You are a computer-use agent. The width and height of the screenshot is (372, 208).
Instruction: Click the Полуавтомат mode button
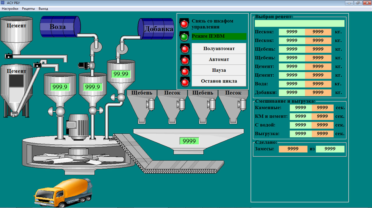pos(219,49)
